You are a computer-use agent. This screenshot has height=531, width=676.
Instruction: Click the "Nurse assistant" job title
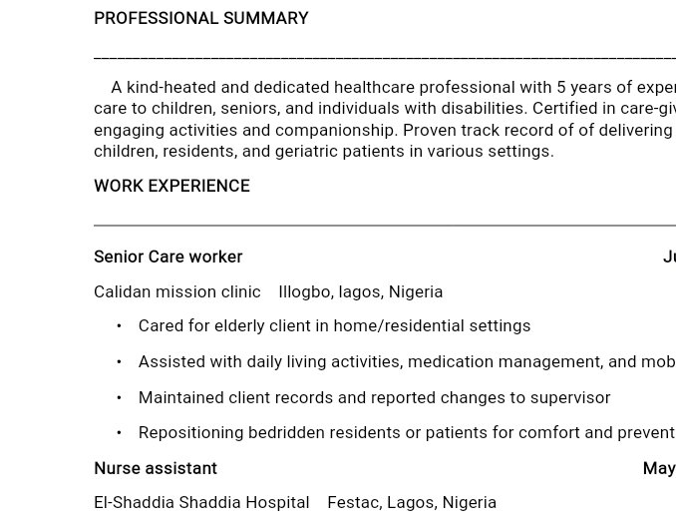[x=155, y=468]
